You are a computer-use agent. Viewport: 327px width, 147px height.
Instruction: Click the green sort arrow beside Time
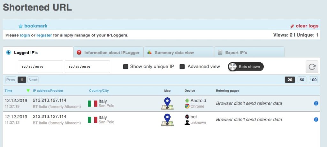(x=28, y=91)
